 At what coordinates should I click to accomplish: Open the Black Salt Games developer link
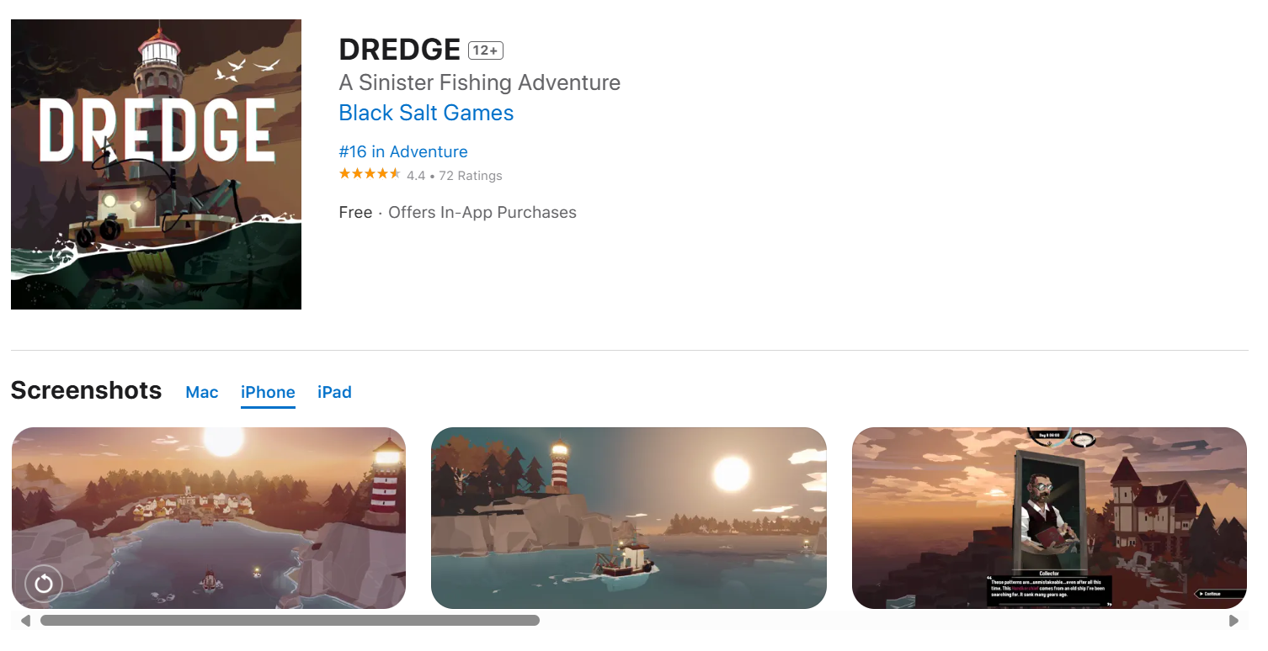426,113
